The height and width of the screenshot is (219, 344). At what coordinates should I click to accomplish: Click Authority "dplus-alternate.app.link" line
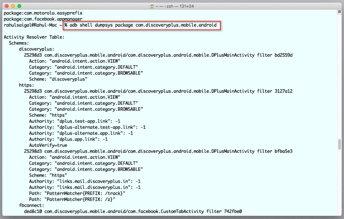tap(81, 133)
